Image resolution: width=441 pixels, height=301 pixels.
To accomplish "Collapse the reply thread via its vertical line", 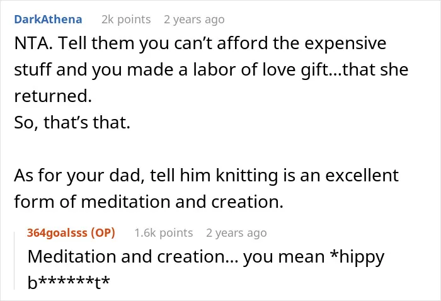I will tap(14, 261).
